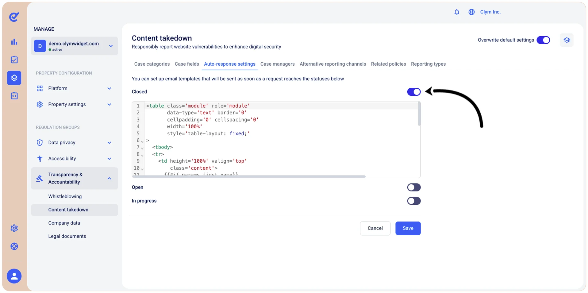The image size is (588, 293).
Task: Open the notifications bell
Action: (x=457, y=12)
